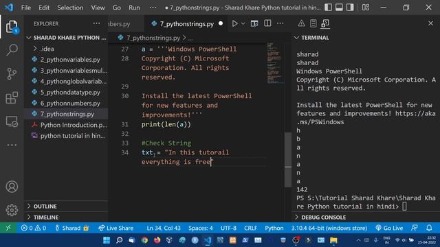Show additional activity bar views ellipsis

12,145
